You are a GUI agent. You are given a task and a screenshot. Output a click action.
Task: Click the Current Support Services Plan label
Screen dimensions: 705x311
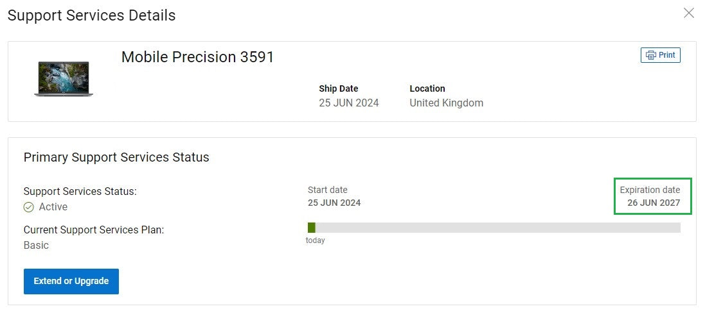94,230
